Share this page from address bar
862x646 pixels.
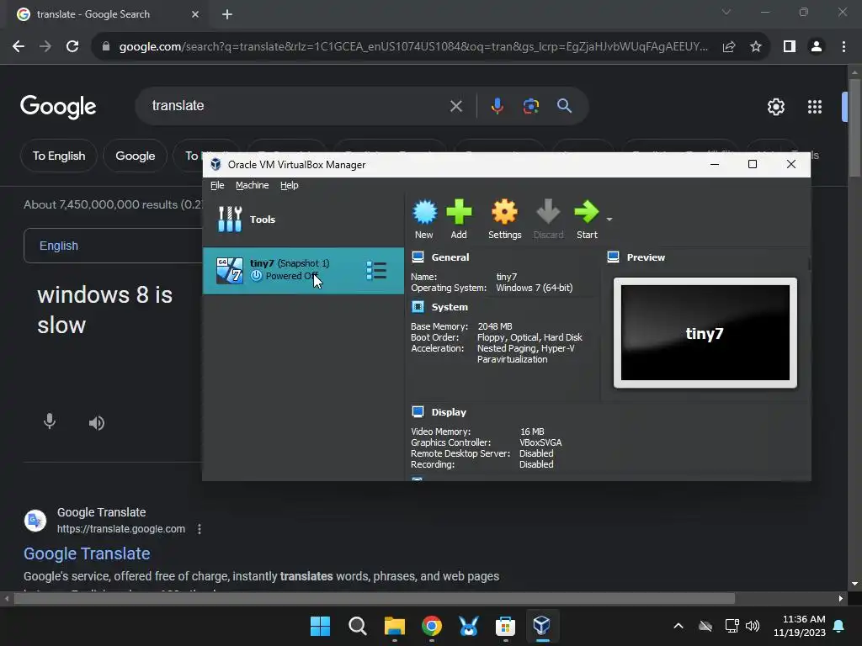tap(729, 47)
